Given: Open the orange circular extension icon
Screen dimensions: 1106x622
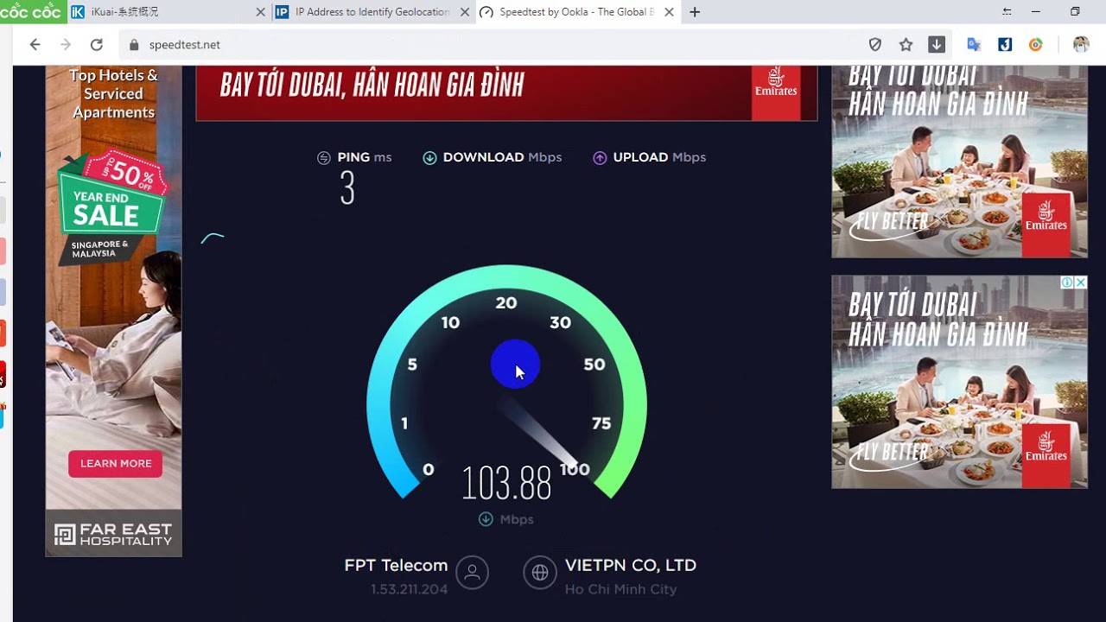Looking at the screenshot, I should [x=1035, y=45].
